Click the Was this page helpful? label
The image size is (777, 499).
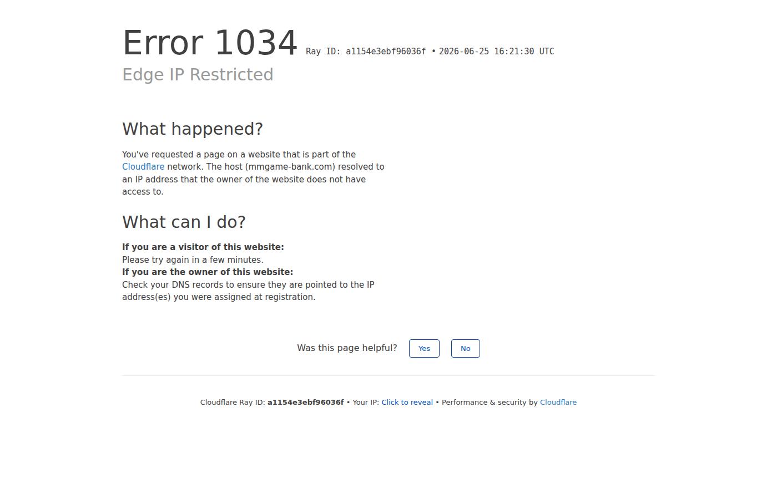(347, 348)
